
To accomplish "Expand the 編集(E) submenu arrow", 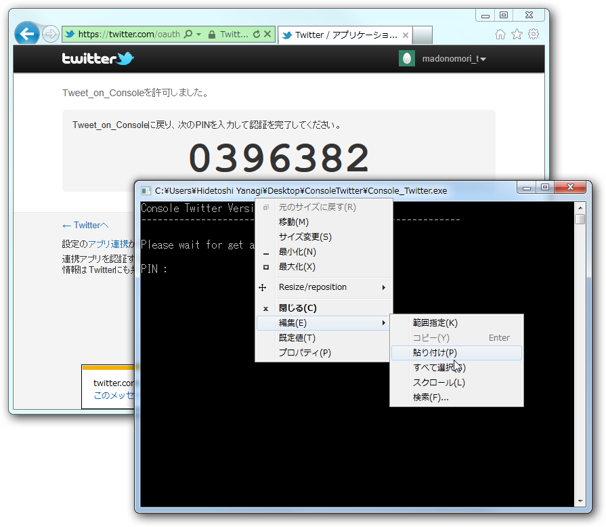I will (385, 323).
